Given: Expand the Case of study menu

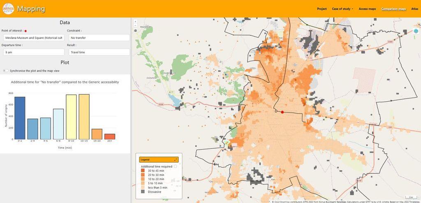Looking at the screenshot, I should coord(342,9).
